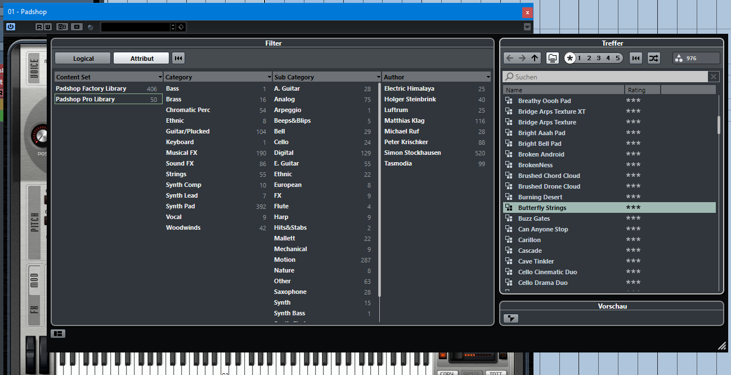
Task: Open the plugin preset management icon
Action: tap(77, 27)
